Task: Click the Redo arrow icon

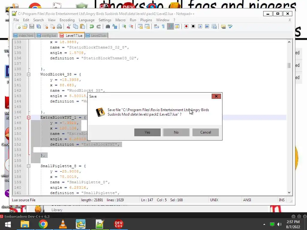Action: [x=98, y=27]
